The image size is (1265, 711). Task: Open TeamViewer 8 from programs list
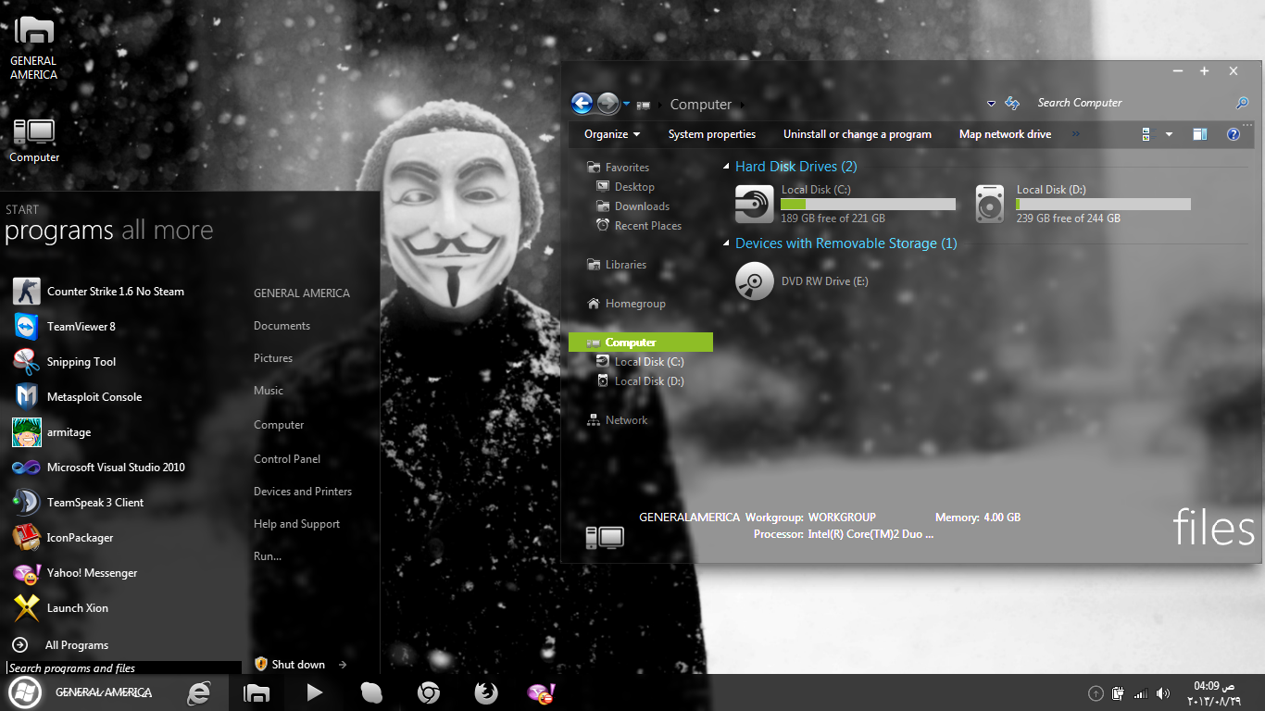click(x=81, y=327)
